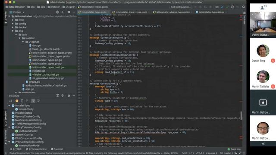Open the TODO tool window
Image resolution: width=276 pixels, height=155 pixels.
click(16, 149)
